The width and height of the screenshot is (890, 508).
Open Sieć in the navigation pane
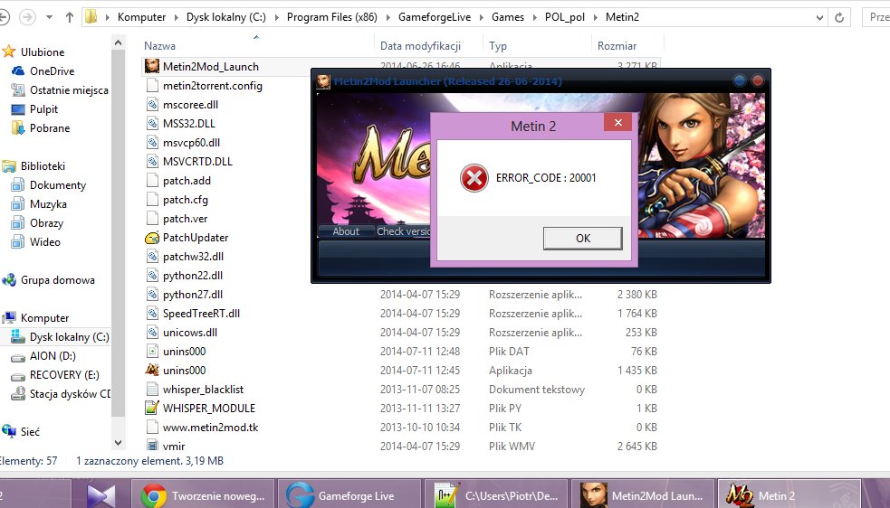(x=30, y=431)
